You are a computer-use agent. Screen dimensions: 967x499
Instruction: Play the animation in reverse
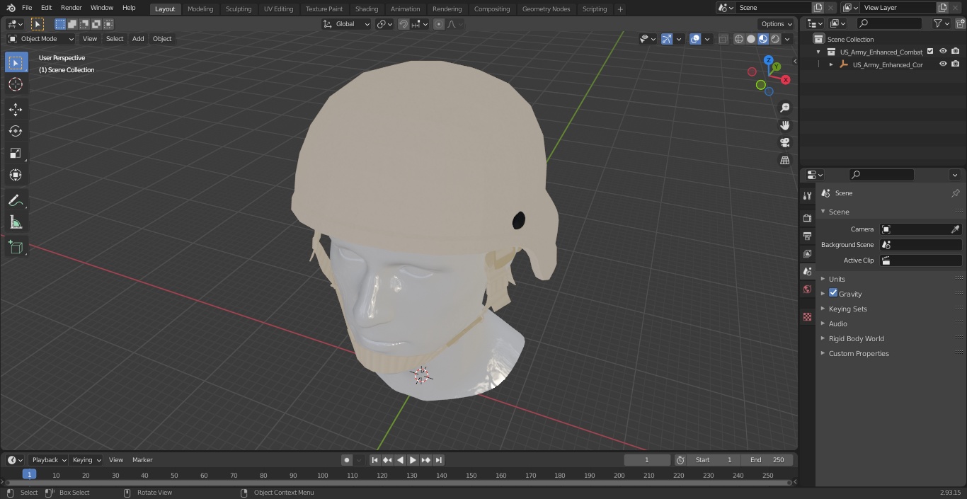point(401,460)
